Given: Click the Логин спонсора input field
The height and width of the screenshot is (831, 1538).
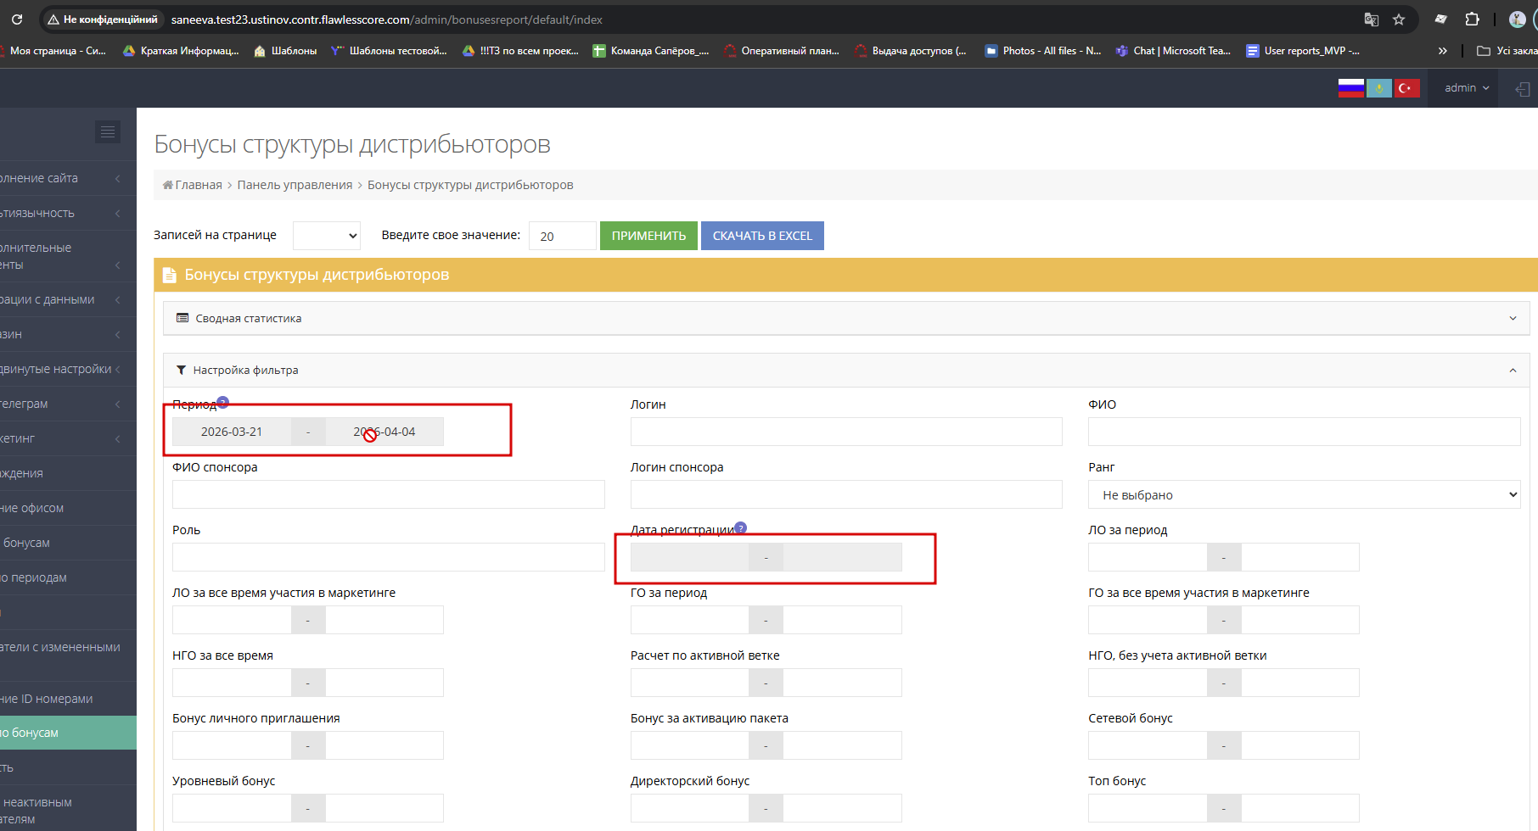Looking at the screenshot, I should point(846,494).
